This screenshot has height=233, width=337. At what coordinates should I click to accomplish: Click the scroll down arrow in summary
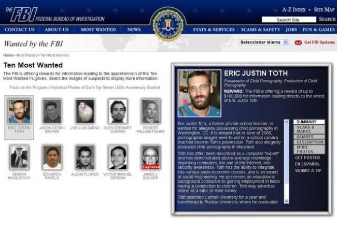(286, 201)
